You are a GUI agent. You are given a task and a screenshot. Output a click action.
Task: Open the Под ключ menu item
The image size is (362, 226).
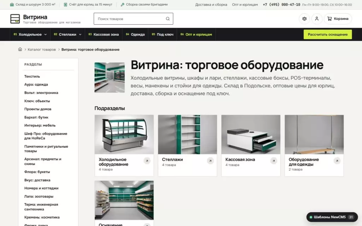tap(163, 34)
